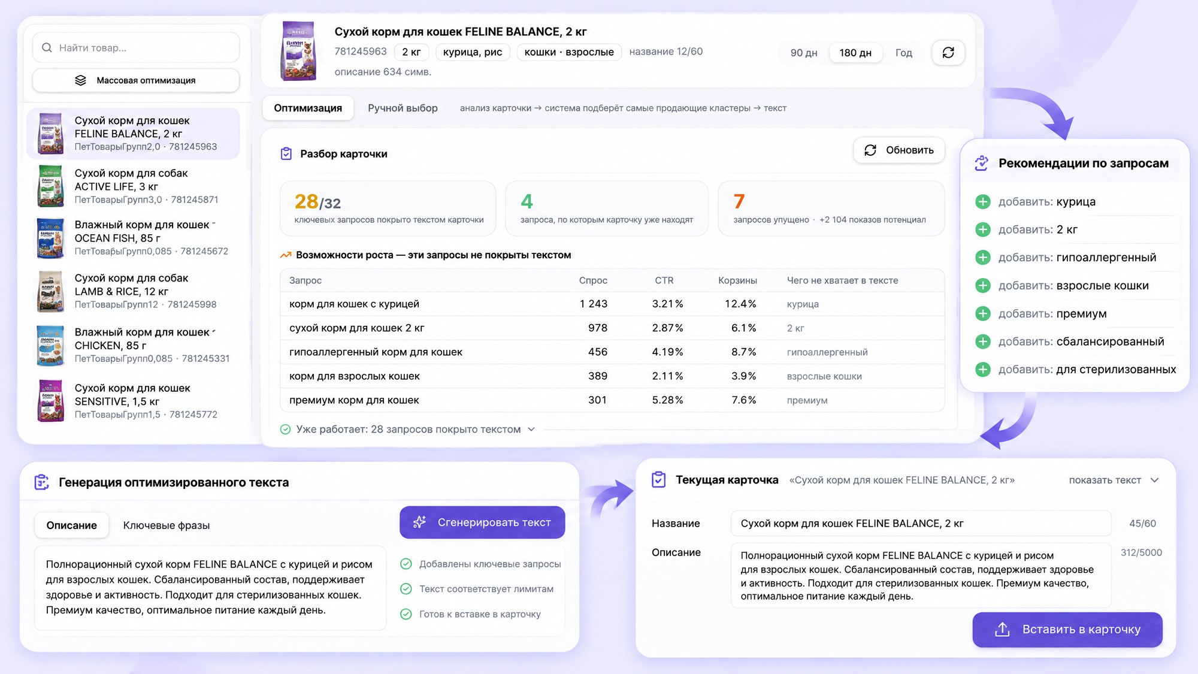Click the row корм для взрослых кошек
1198x674 pixels.
point(612,376)
